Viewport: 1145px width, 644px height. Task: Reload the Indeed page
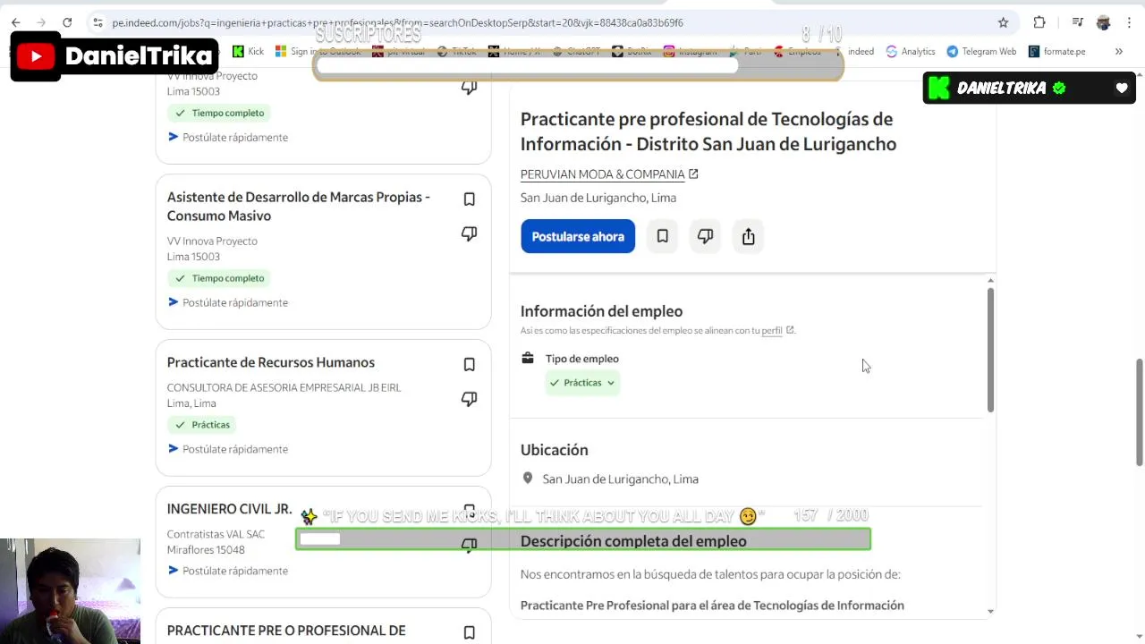[x=67, y=22]
